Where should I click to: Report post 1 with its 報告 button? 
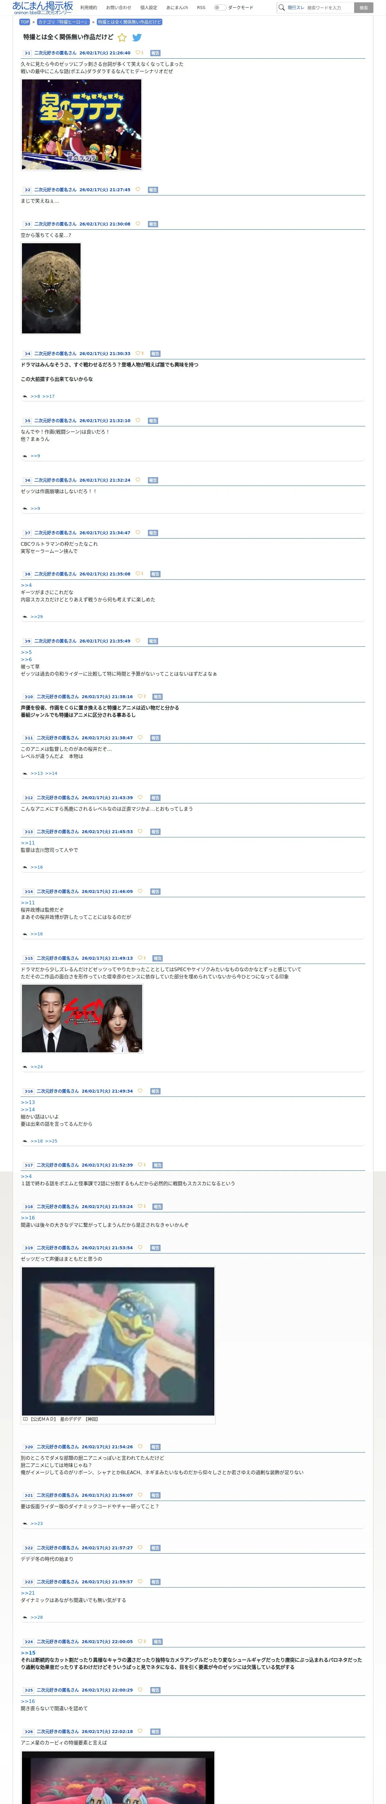[x=155, y=53]
